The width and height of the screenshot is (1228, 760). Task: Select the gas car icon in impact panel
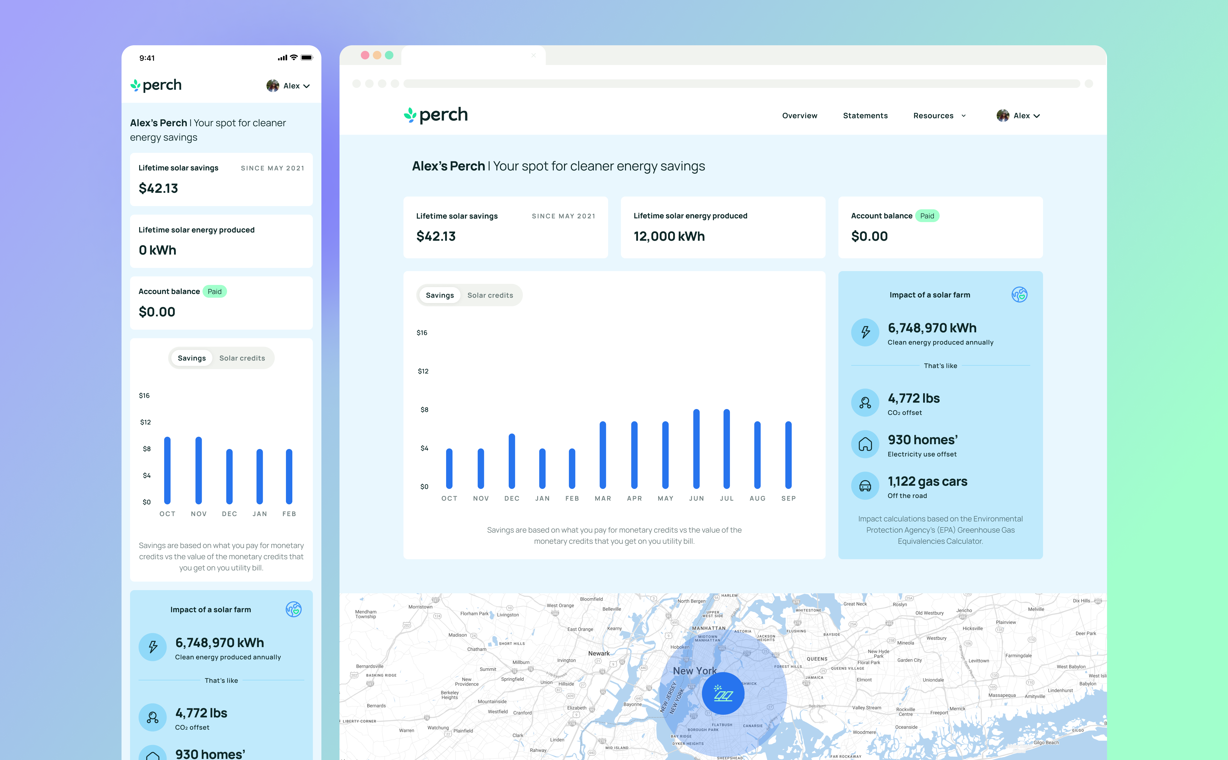click(x=865, y=485)
